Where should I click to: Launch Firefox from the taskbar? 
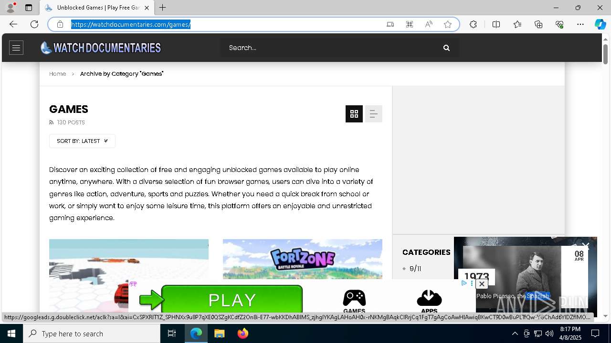243,333
